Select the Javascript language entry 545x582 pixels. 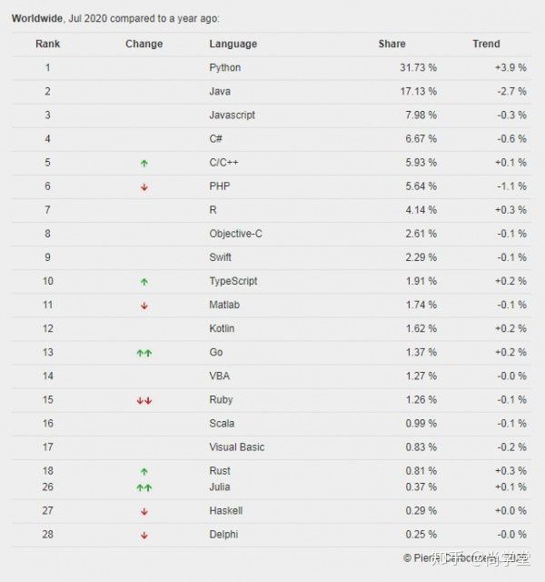click(233, 115)
